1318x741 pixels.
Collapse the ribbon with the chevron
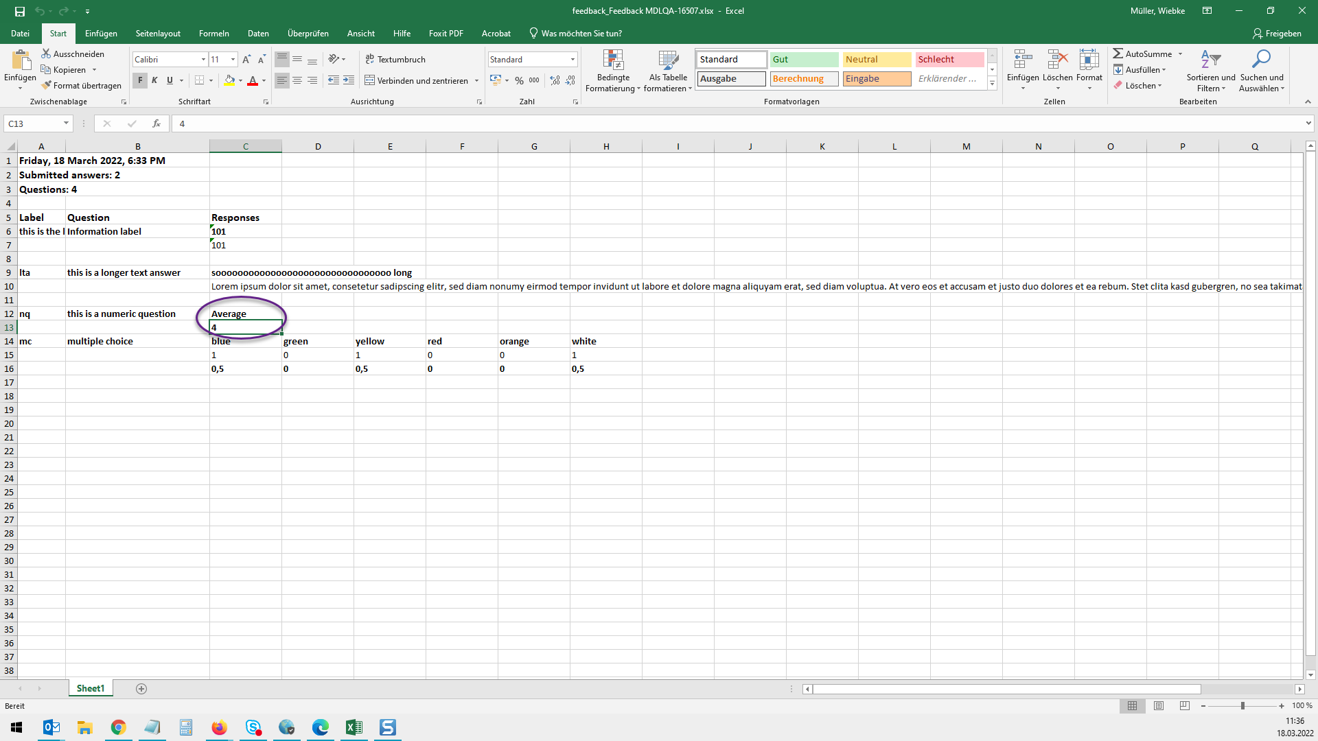pyautogui.click(x=1308, y=102)
